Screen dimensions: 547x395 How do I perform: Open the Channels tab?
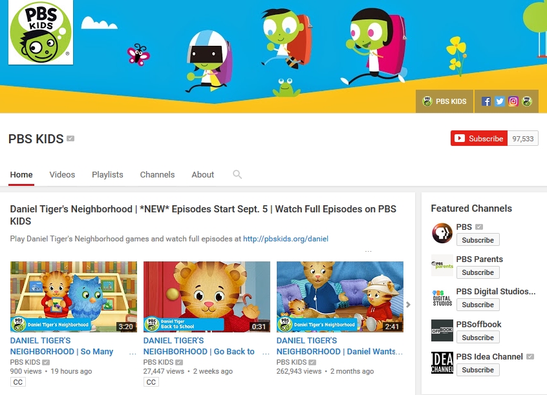click(x=157, y=174)
